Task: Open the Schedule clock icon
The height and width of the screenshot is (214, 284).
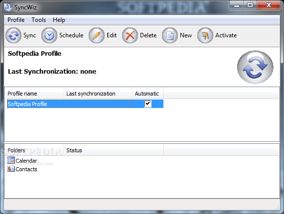Action: click(x=49, y=35)
